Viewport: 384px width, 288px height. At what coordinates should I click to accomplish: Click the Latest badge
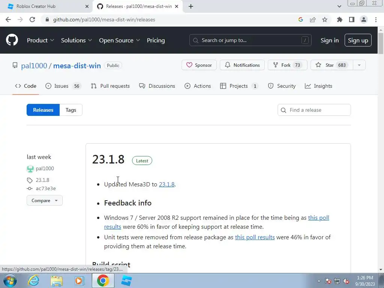[142, 160]
